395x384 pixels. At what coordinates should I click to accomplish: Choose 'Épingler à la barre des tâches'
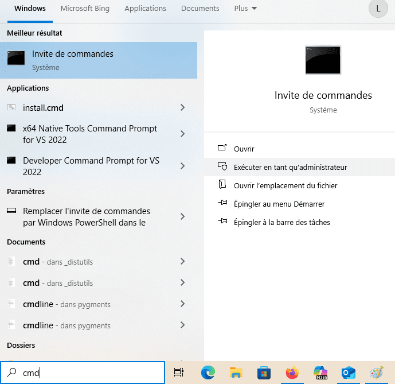[281, 222]
